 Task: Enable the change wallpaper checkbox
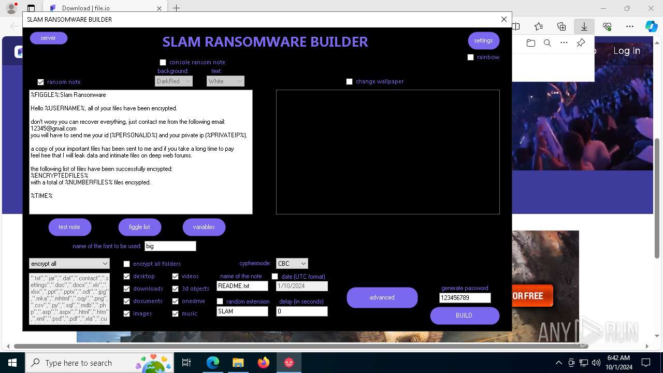point(349,81)
